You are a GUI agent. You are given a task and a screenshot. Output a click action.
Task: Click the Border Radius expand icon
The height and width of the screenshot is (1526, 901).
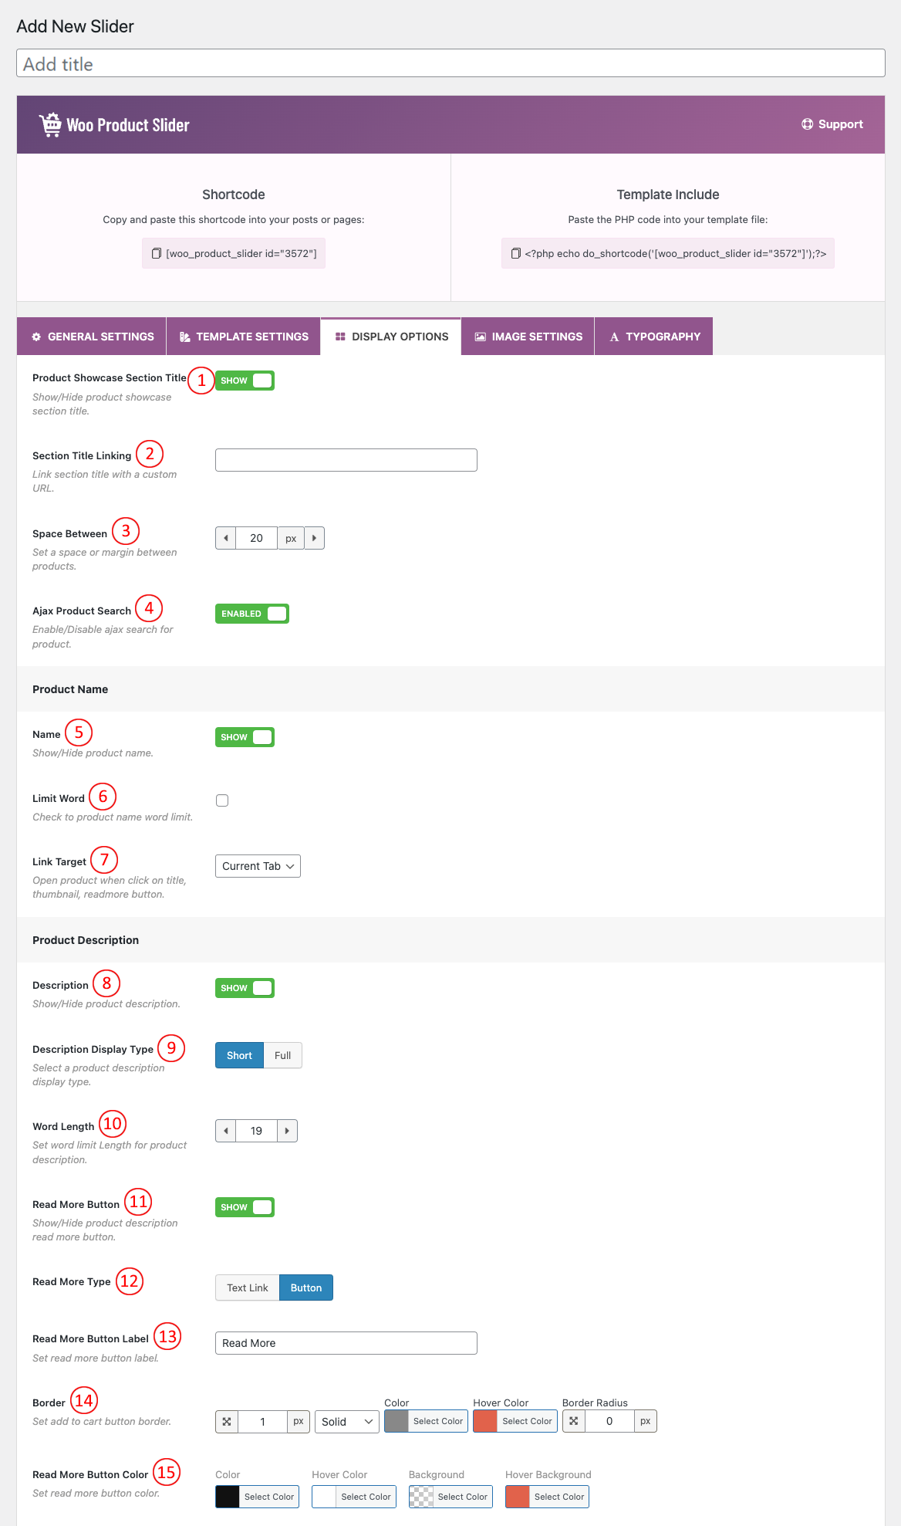(574, 1421)
